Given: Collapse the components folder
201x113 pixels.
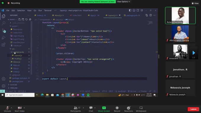Looking at the screenshot, I should point(12,52).
